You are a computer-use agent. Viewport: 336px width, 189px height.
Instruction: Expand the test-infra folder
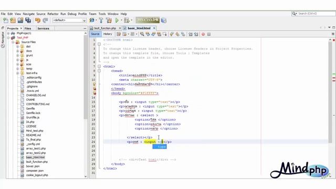coord(17,73)
